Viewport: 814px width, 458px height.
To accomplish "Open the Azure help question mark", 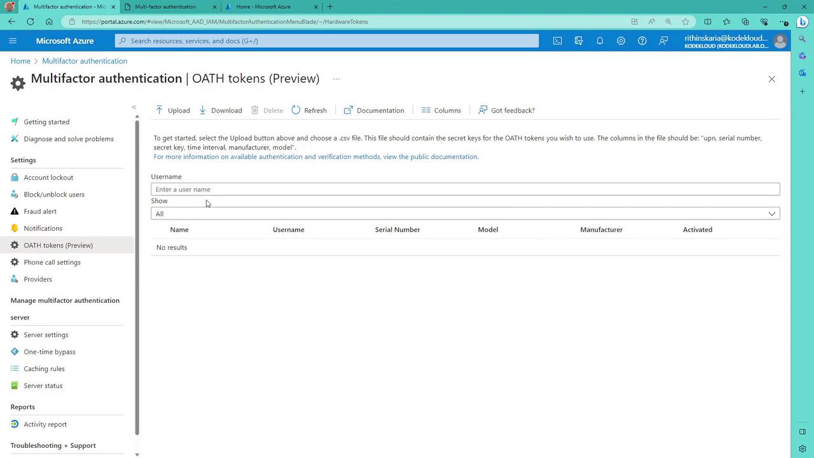I will (x=642, y=41).
